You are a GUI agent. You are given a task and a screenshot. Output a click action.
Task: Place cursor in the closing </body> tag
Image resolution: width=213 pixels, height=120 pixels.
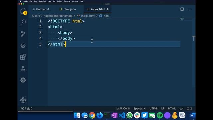pos(66,38)
